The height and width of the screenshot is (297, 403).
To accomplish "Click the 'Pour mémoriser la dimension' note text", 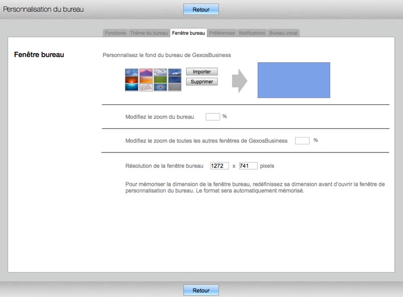I will [255, 188].
